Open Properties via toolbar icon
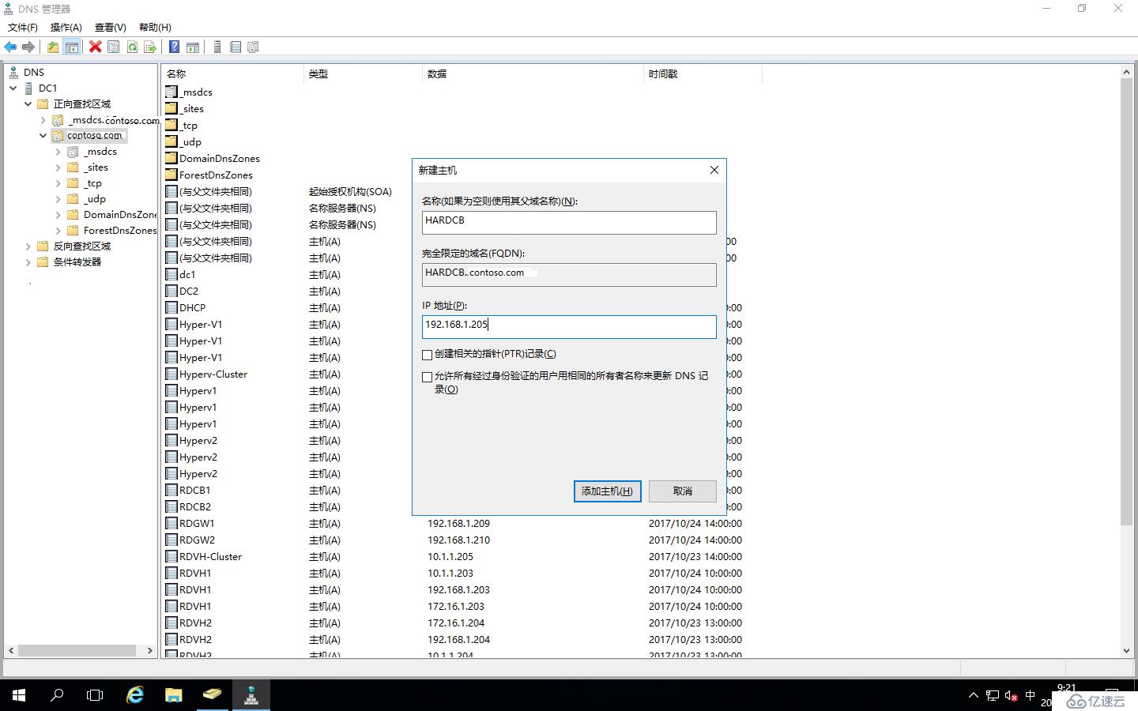Image resolution: width=1138 pixels, height=711 pixels. point(114,47)
